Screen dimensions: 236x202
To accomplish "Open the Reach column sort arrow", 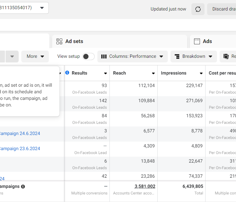I will pos(153,73).
